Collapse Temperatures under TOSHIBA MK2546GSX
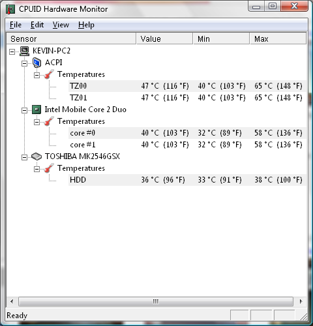313x326 pixels. (37, 169)
